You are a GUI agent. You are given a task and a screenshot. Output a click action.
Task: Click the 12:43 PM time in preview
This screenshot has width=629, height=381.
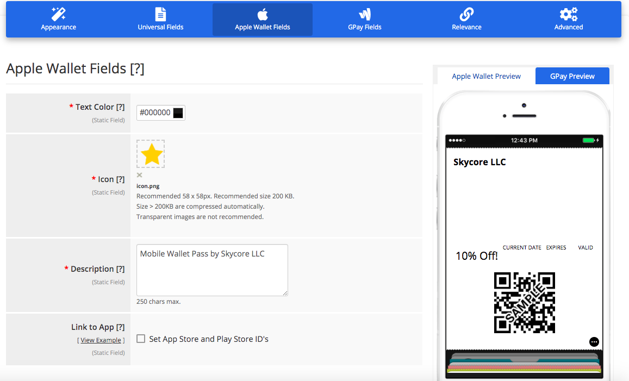tap(524, 140)
